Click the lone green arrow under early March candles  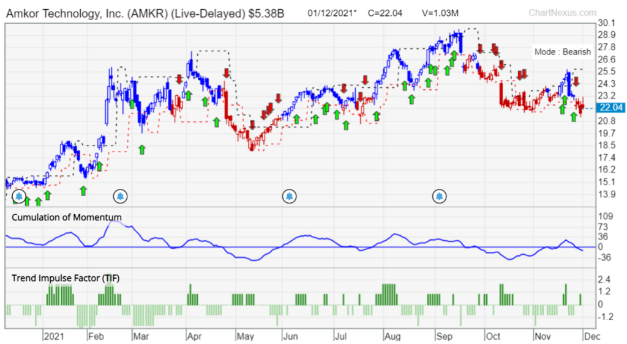coord(142,150)
